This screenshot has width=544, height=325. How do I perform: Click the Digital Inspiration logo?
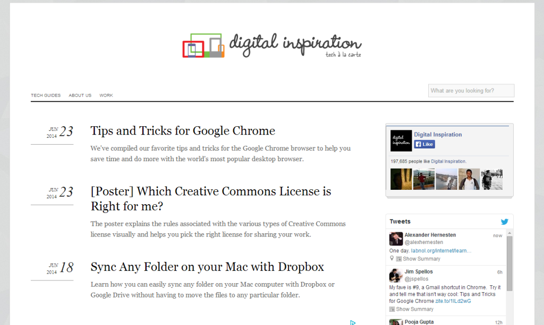pyautogui.click(x=272, y=45)
